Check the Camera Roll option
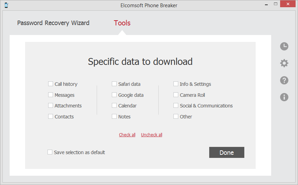The height and width of the screenshot is (185, 298). point(176,95)
